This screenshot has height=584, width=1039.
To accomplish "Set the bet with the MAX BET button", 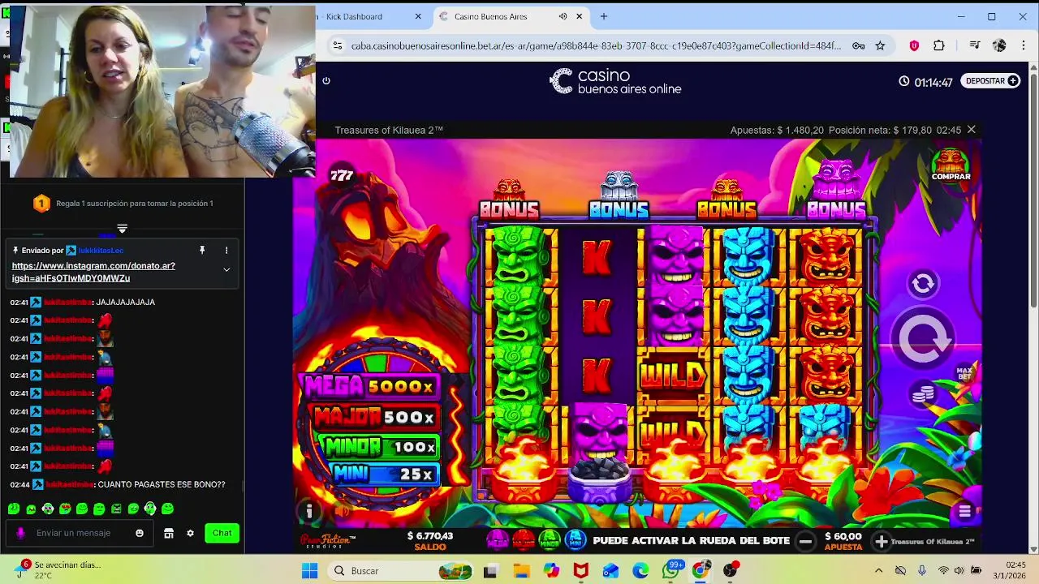I will [964, 373].
